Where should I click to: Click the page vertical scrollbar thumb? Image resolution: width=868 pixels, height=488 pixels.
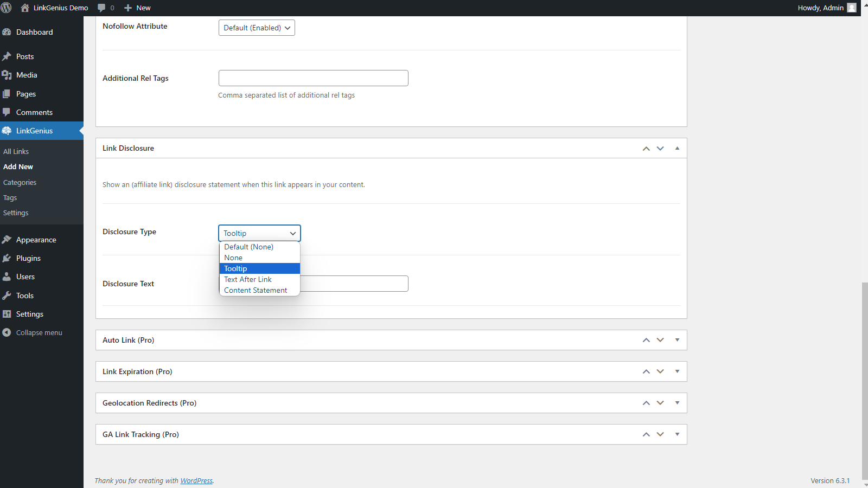(x=865, y=381)
